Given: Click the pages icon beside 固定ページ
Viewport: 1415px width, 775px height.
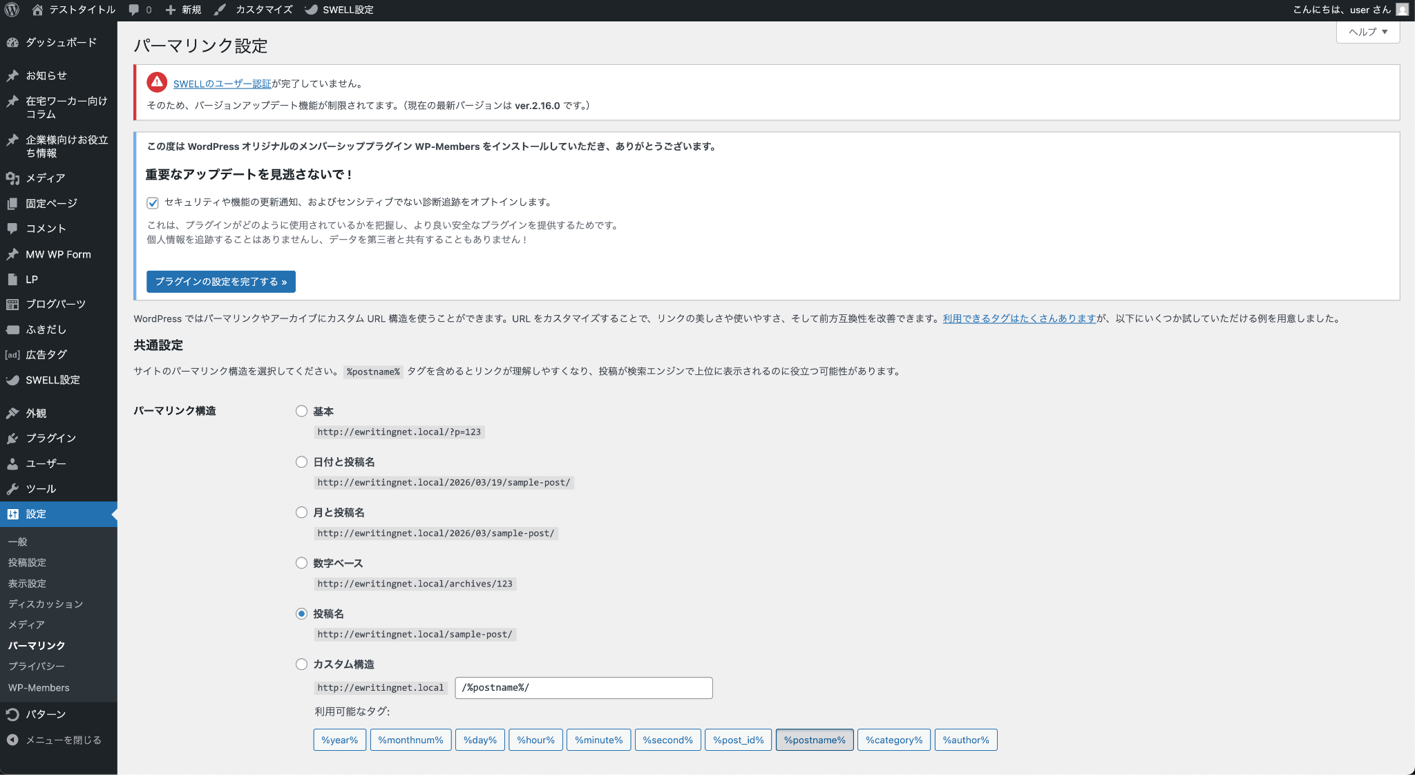Looking at the screenshot, I should coord(12,203).
